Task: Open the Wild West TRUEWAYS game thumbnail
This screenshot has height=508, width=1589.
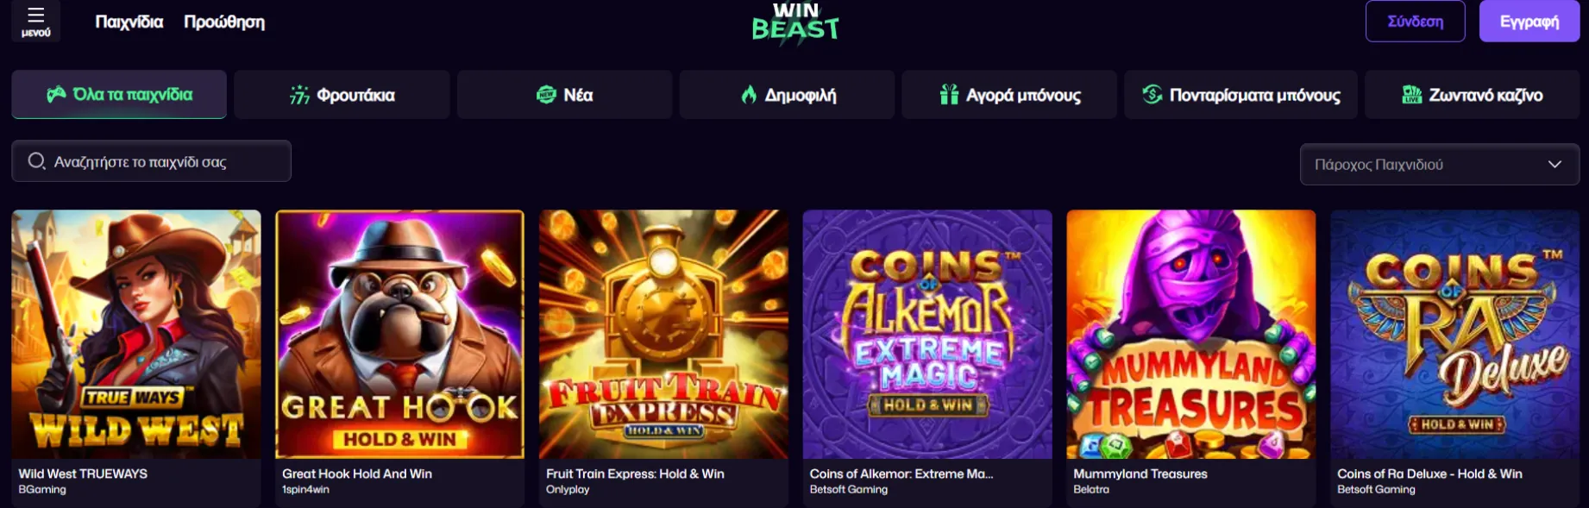Action: pos(136,335)
